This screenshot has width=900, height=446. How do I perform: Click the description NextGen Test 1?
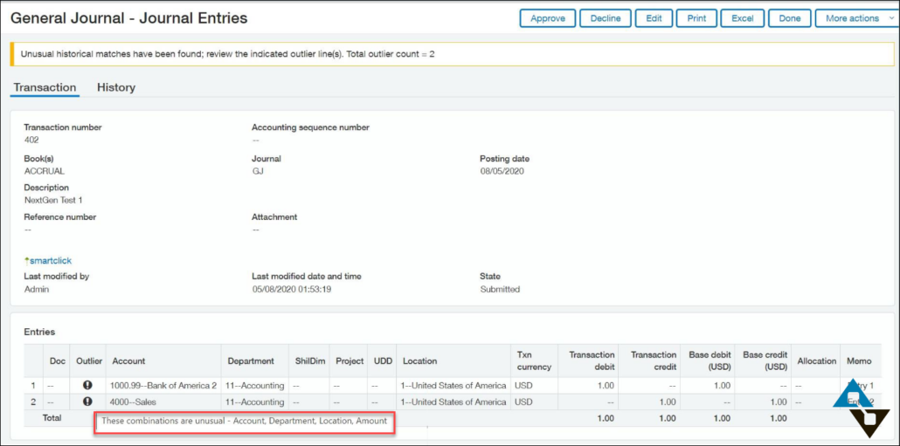pos(53,201)
